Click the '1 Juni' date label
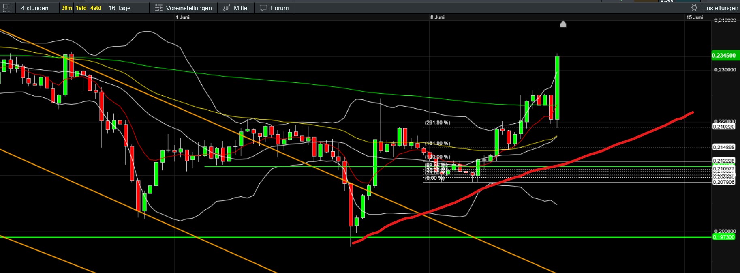740x273 pixels. click(182, 17)
